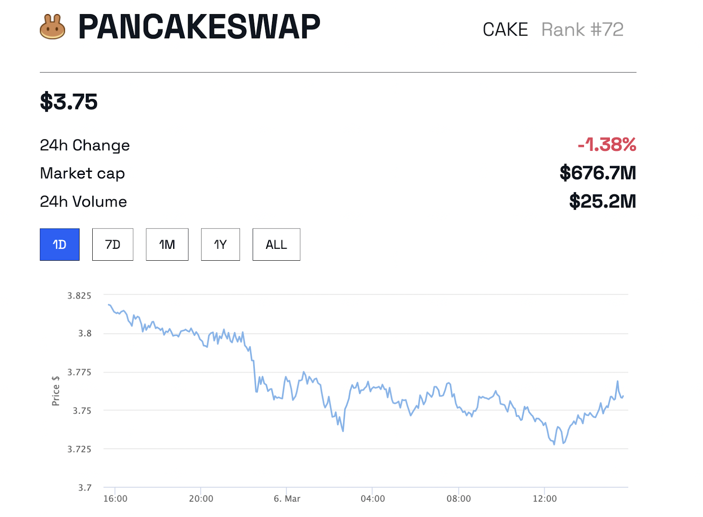Click the $676.7M market cap value
Image resolution: width=703 pixels, height=517 pixels.
(x=598, y=173)
